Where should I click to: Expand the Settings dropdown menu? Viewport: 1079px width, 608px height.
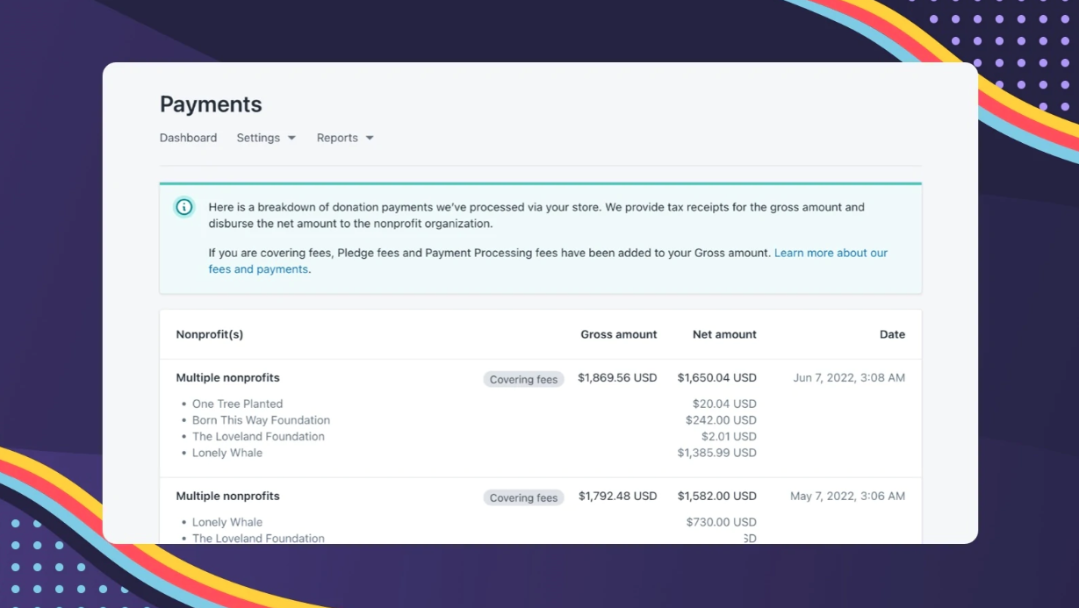click(x=266, y=138)
